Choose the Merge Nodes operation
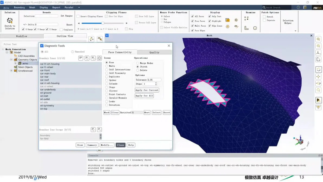Screen dimensions: 323x182 (138, 63)
